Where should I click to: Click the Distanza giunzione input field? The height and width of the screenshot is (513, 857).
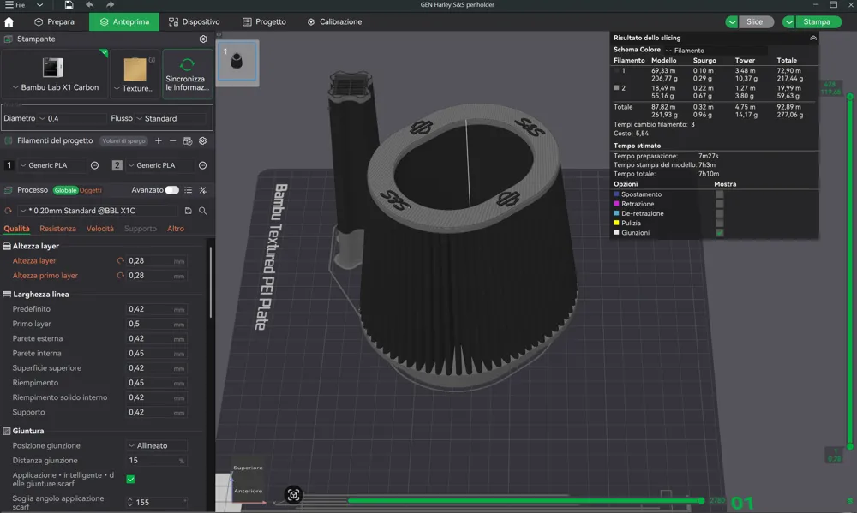[157, 461]
